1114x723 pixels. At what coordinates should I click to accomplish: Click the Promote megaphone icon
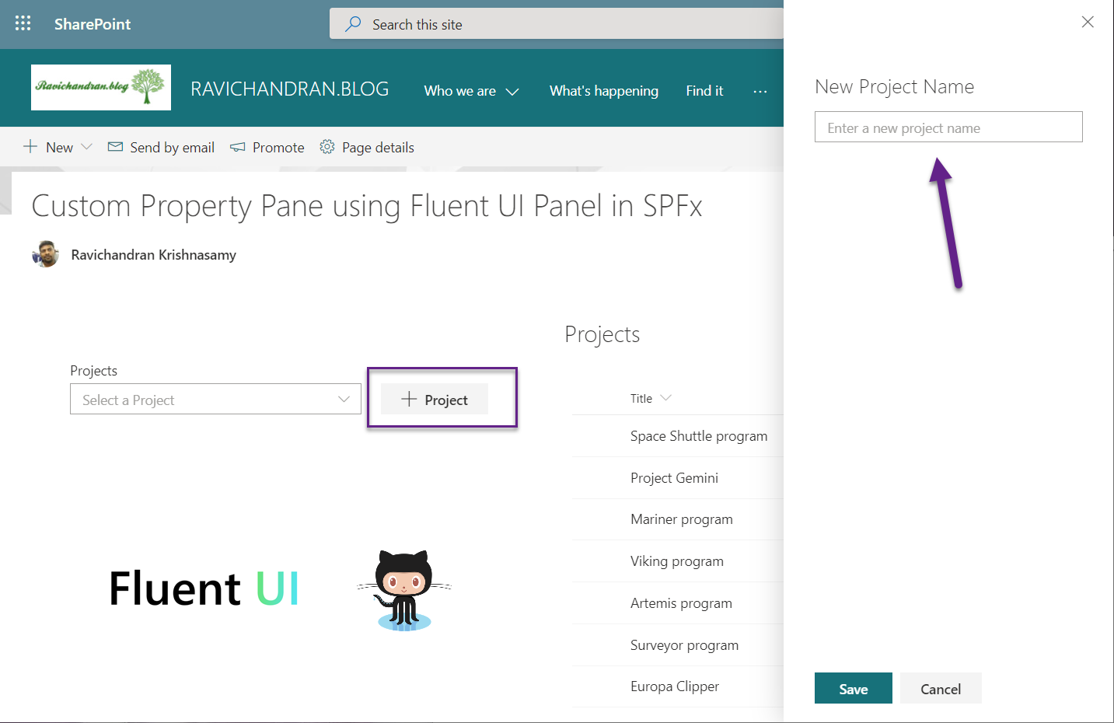click(x=238, y=147)
